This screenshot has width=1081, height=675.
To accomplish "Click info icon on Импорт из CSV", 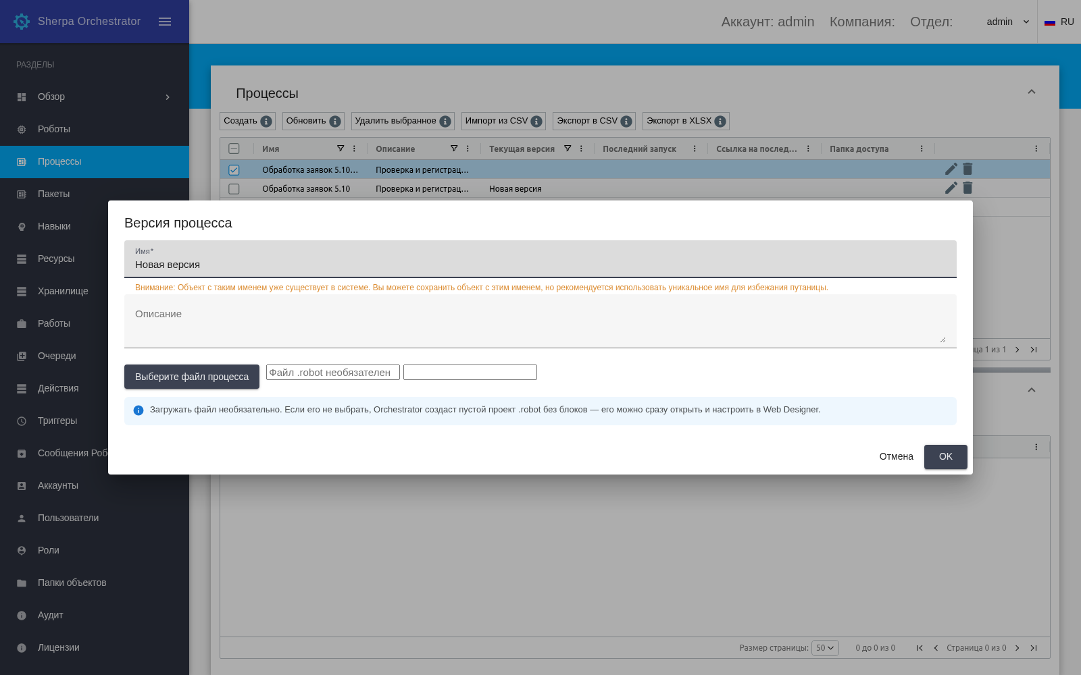I will tap(536, 122).
